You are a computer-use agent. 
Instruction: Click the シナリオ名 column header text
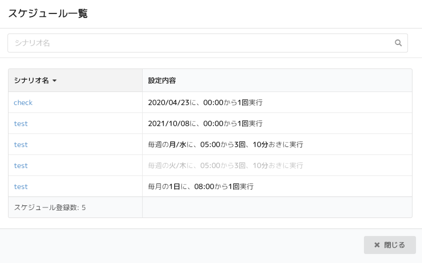tap(31, 80)
